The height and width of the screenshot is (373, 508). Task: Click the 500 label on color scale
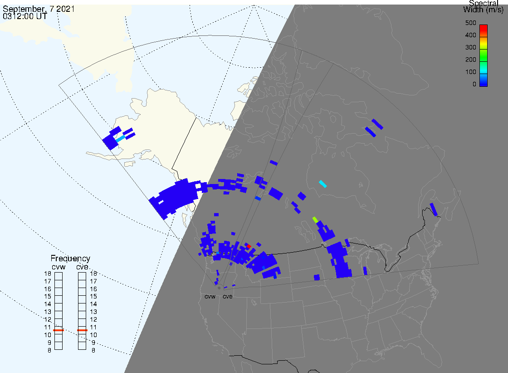pos(471,23)
